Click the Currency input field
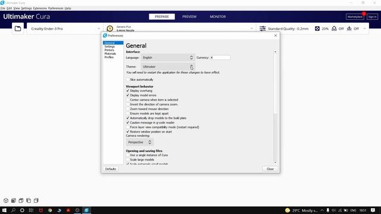The height and width of the screenshot is (214, 381). tap(220, 58)
